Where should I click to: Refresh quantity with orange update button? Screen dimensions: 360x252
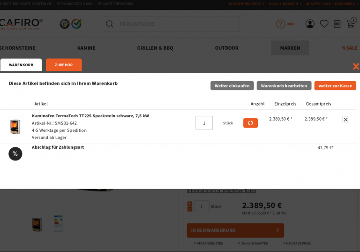(x=250, y=123)
